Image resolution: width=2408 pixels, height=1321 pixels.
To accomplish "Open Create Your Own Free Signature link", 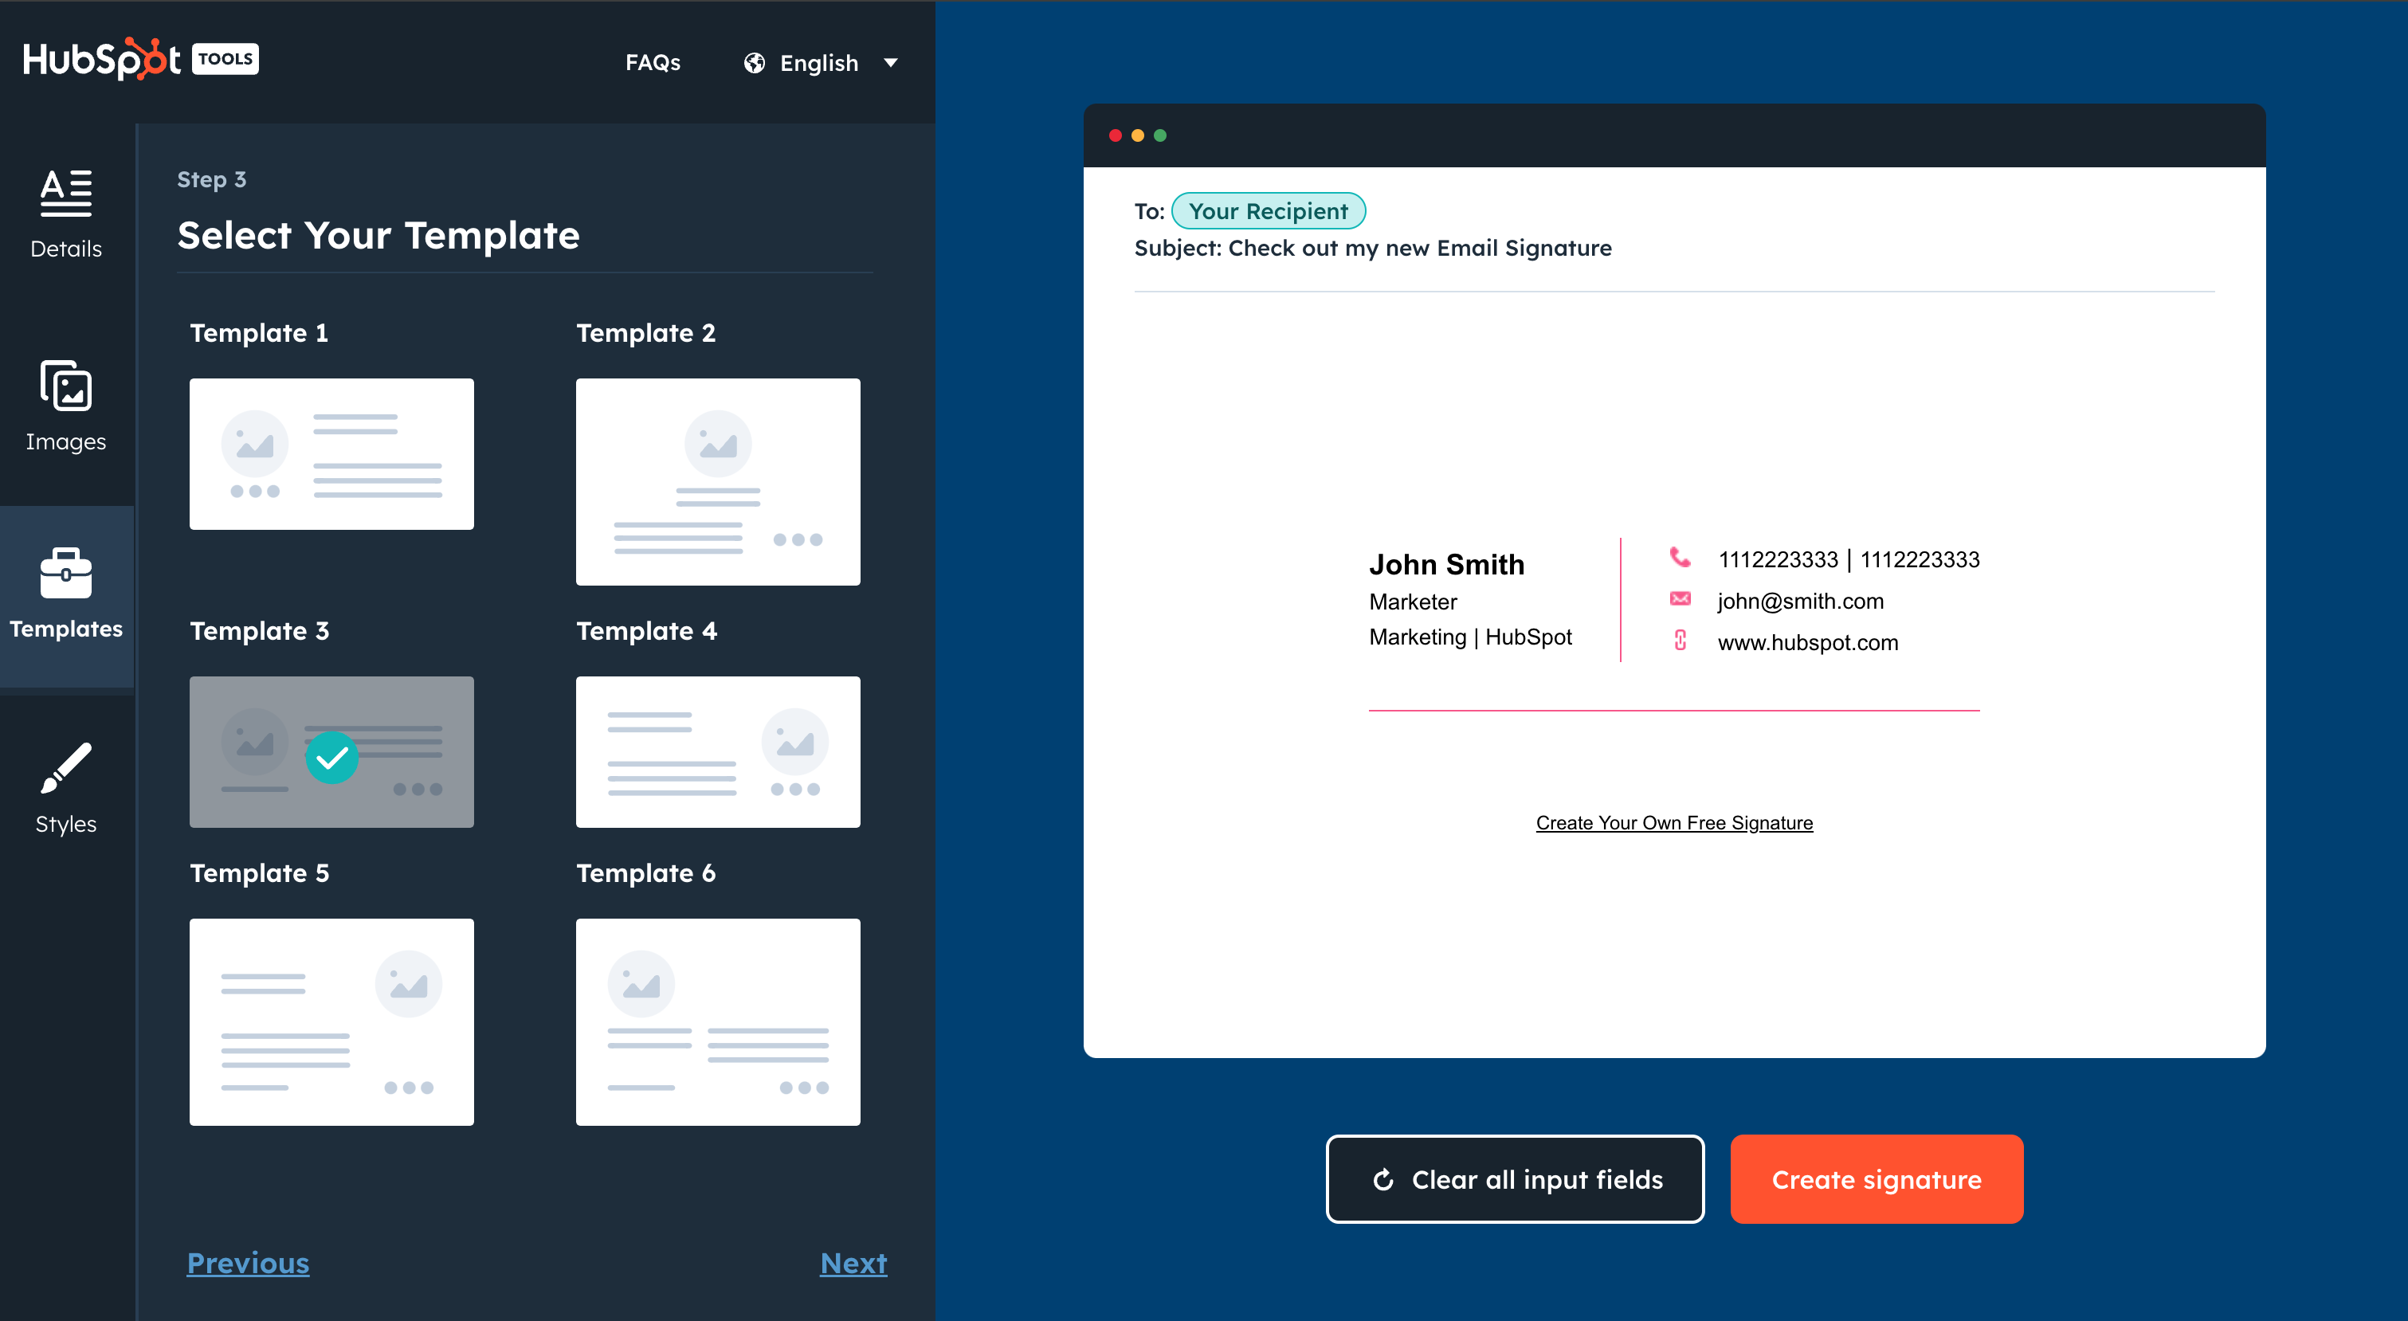I will pos(1673,823).
